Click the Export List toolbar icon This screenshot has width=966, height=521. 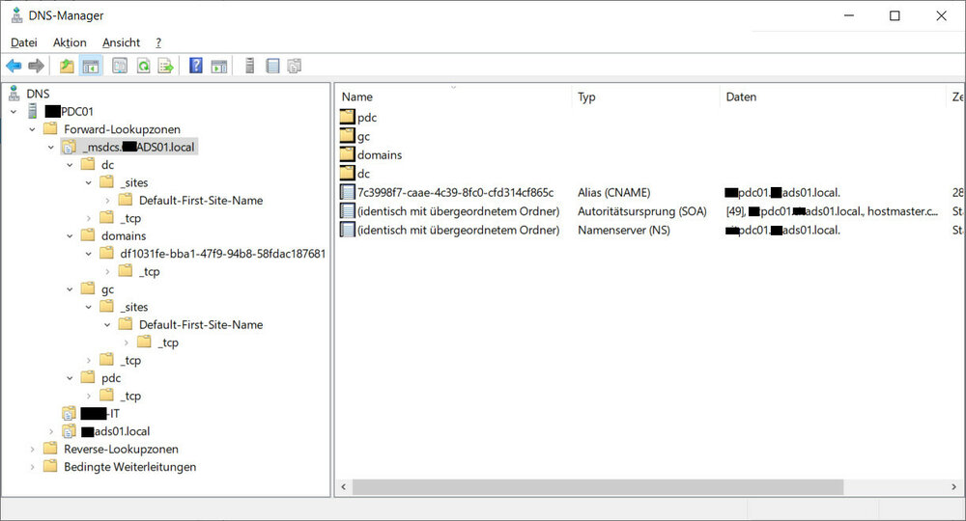[166, 66]
